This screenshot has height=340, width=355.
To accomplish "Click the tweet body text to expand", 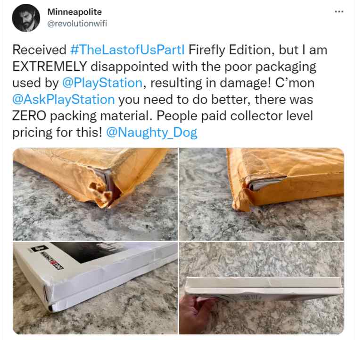I will click(170, 91).
